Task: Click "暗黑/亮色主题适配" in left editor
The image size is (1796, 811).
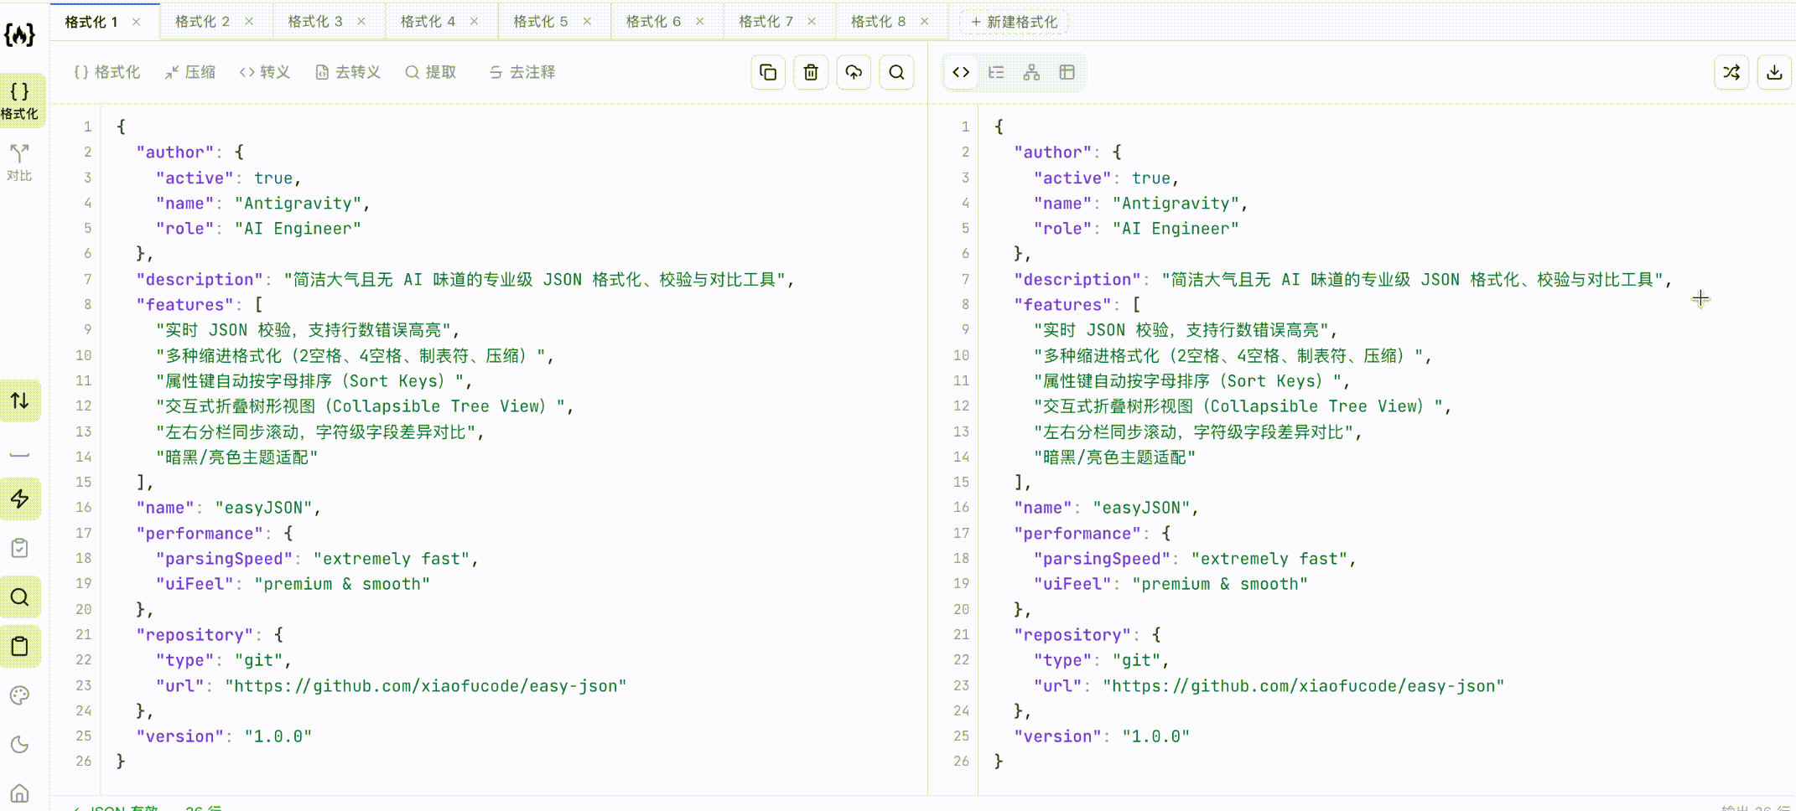Action: point(237,457)
